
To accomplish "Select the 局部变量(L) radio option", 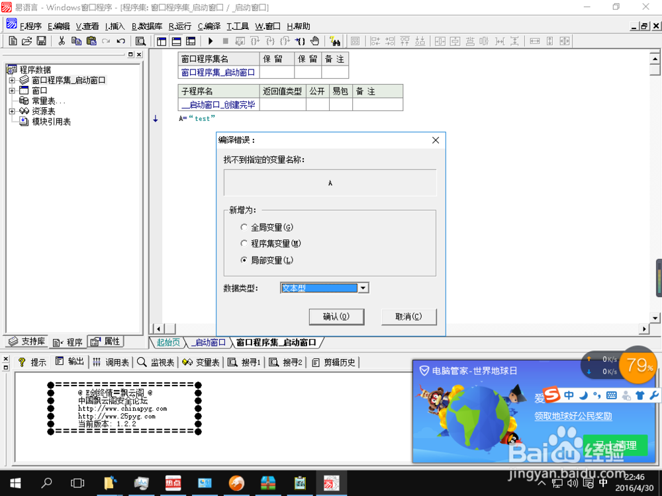I will (244, 260).
